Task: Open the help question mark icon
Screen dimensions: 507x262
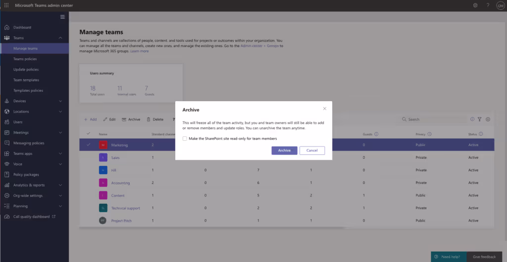Action: coord(488,5)
